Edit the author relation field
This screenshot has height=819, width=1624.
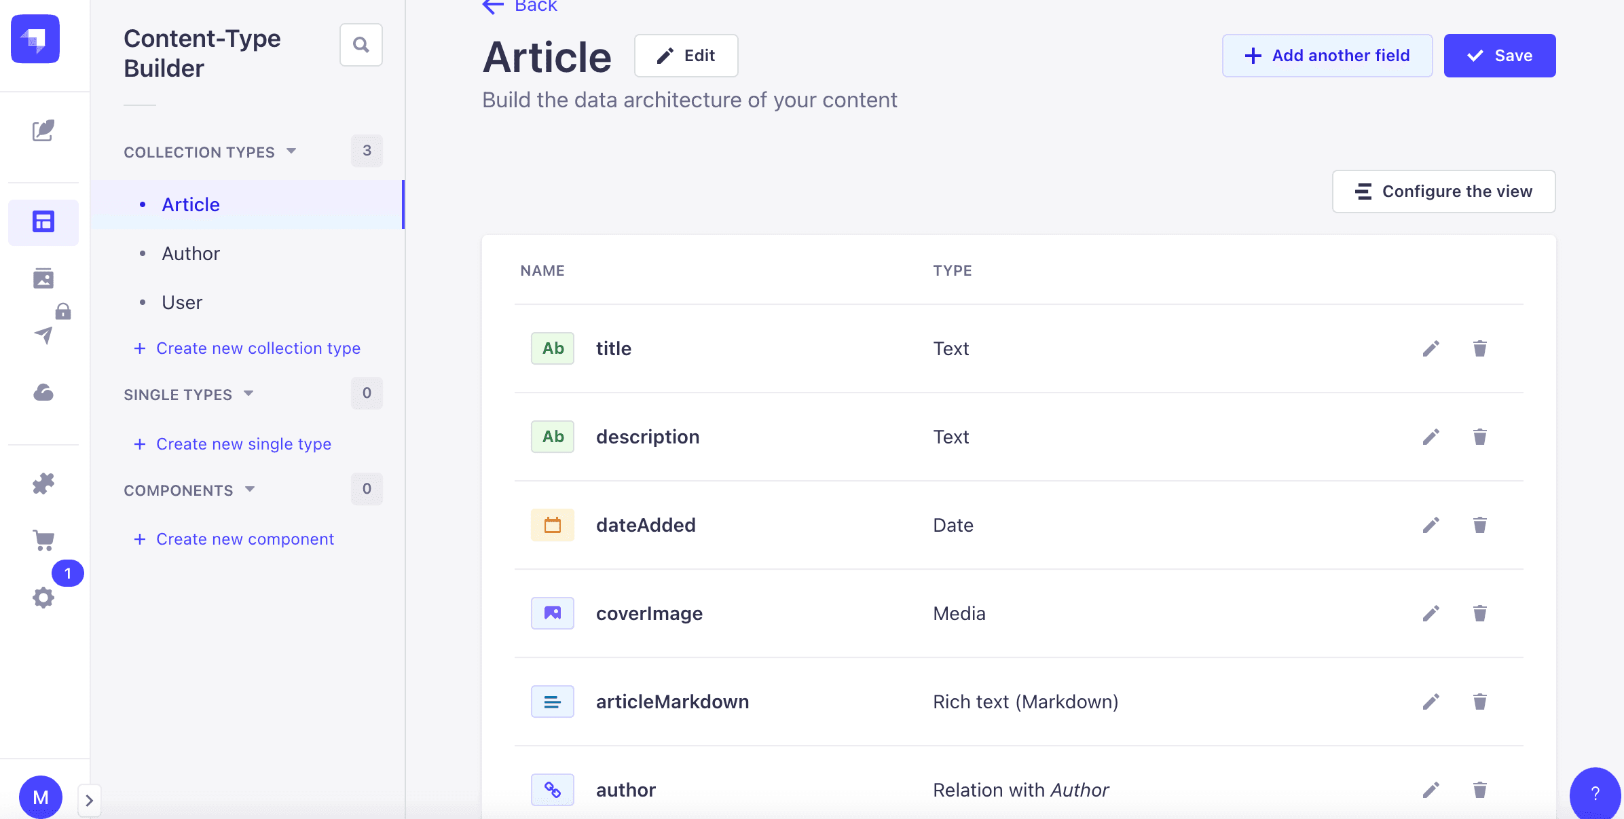(x=1431, y=790)
